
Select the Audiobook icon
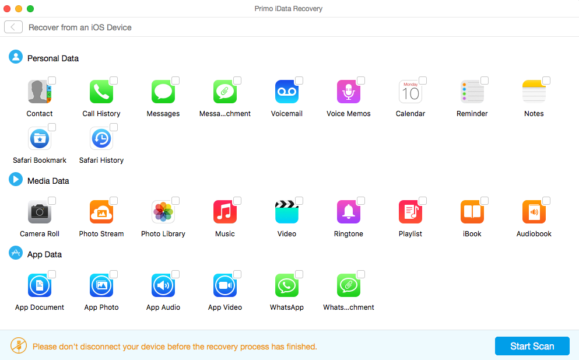click(534, 212)
